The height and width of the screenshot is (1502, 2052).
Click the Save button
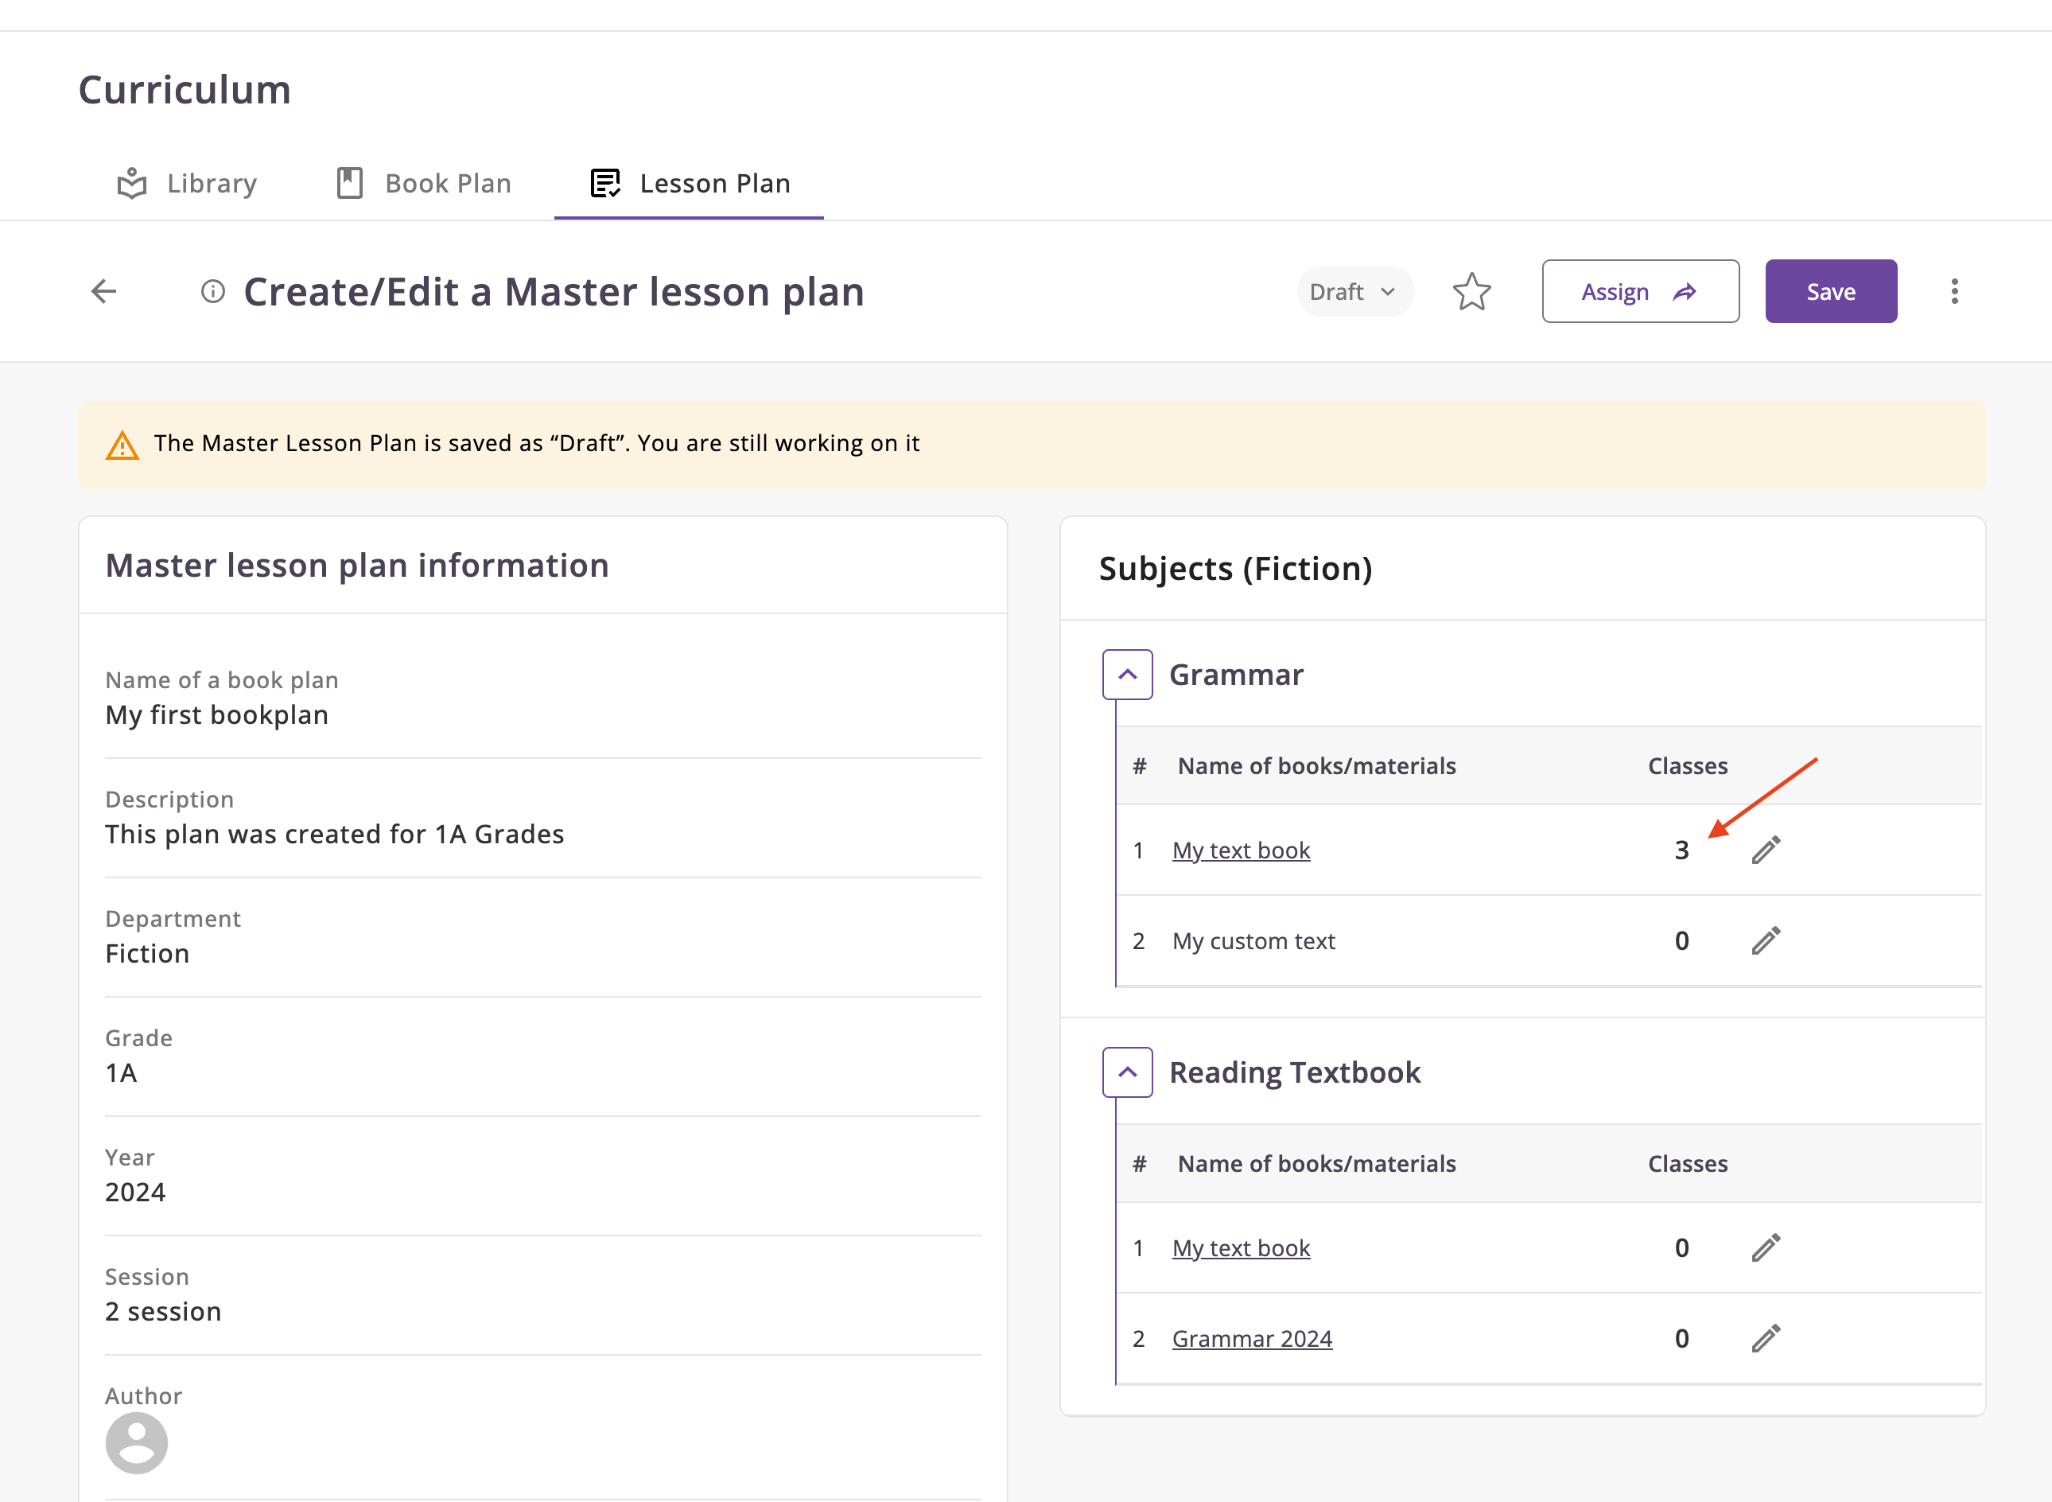click(1830, 292)
